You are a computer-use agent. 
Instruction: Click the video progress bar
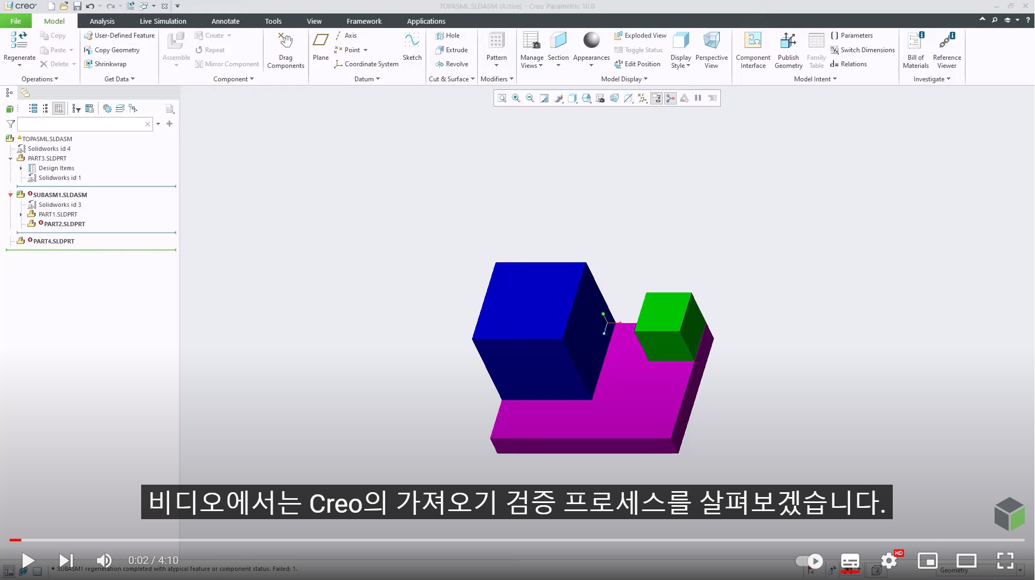[517, 540]
